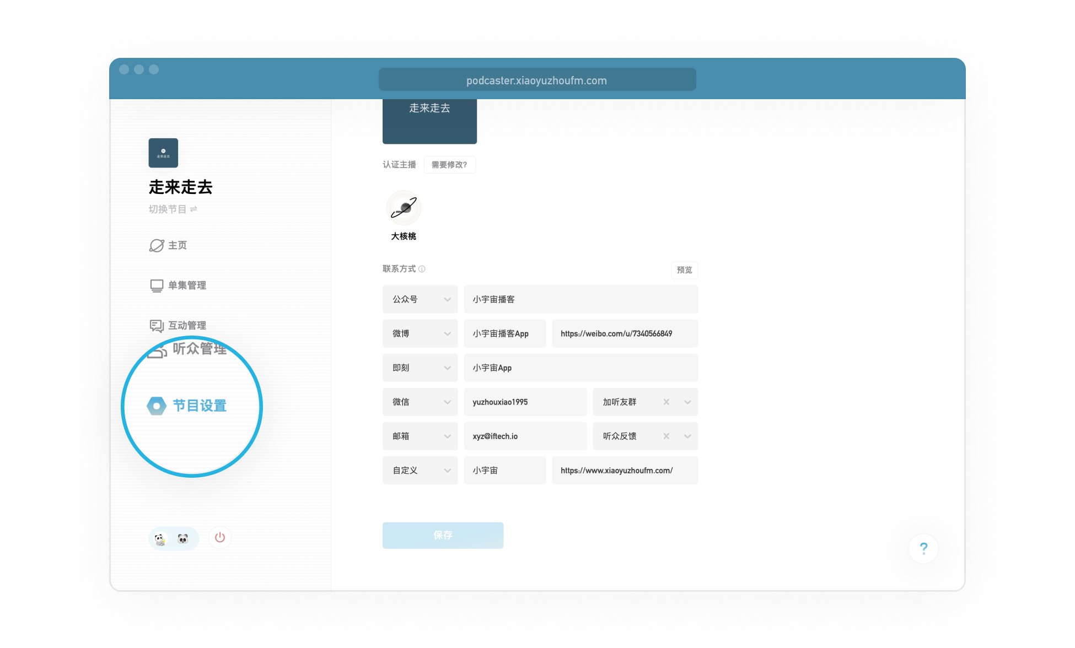Screen dimensions: 1075x648
Task: Click the red power logout icon
Action: pos(220,537)
